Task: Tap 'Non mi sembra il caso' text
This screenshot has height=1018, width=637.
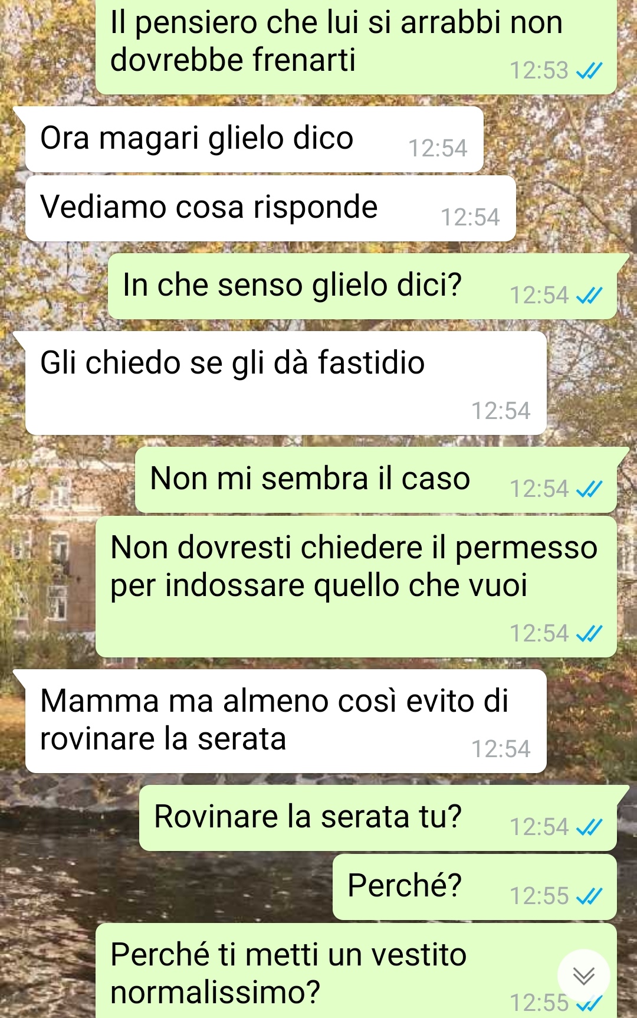Action: pyautogui.click(x=310, y=478)
